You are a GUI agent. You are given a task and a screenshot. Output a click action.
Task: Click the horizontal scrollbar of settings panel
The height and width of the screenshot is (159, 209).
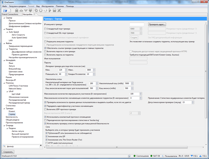click(117, 147)
